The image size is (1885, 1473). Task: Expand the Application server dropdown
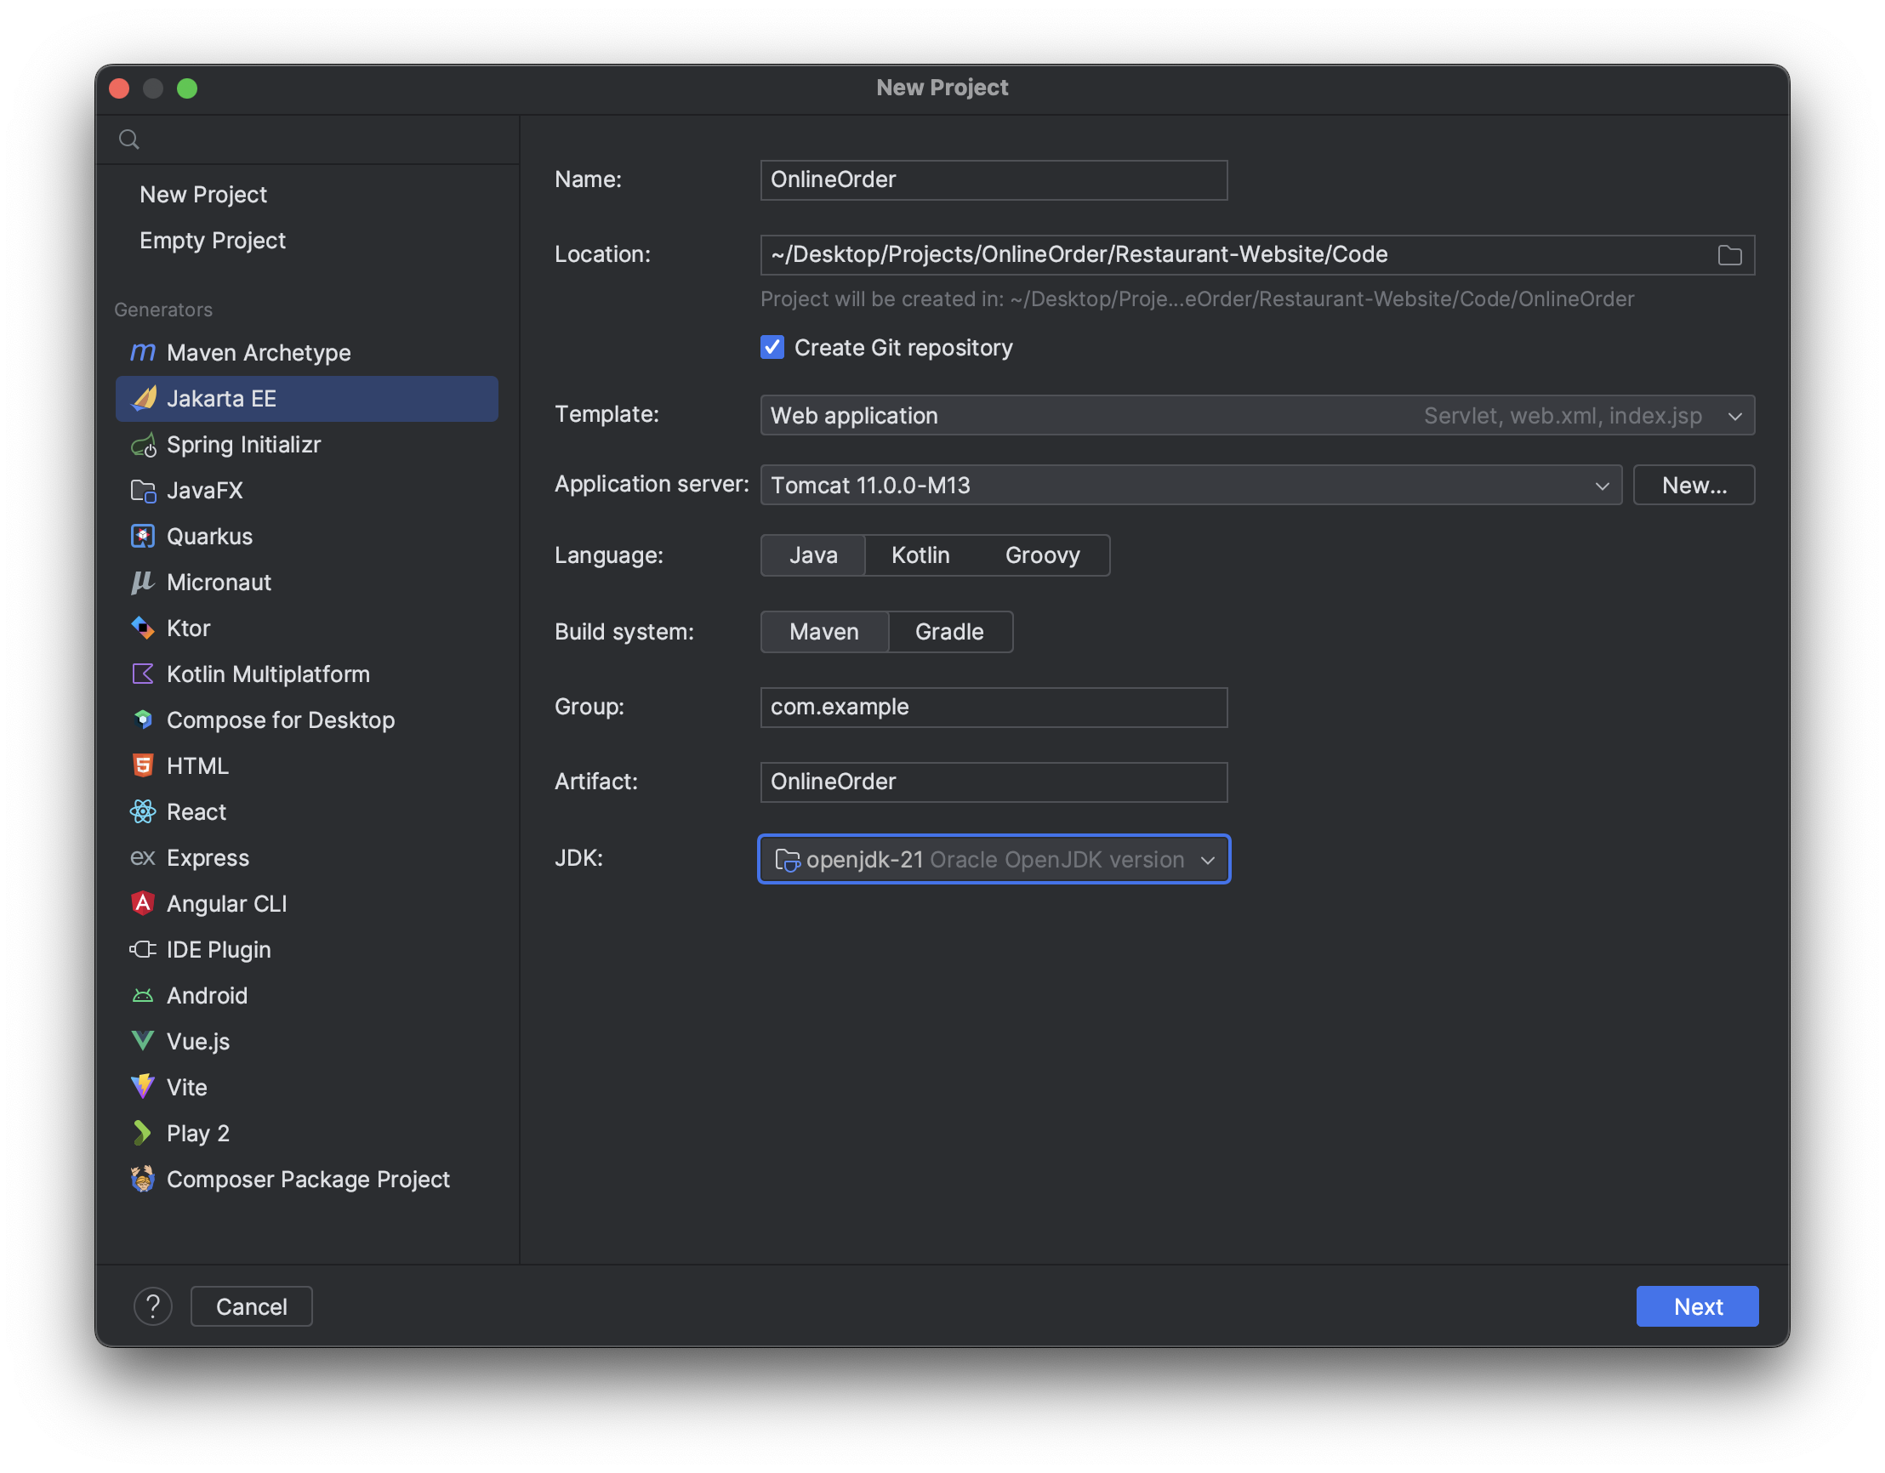[1603, 485]
